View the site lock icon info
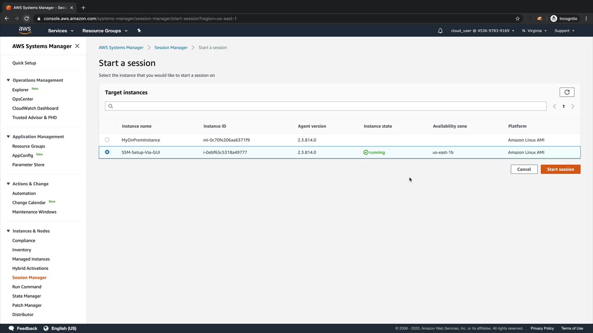 click(x=39, y=18)
